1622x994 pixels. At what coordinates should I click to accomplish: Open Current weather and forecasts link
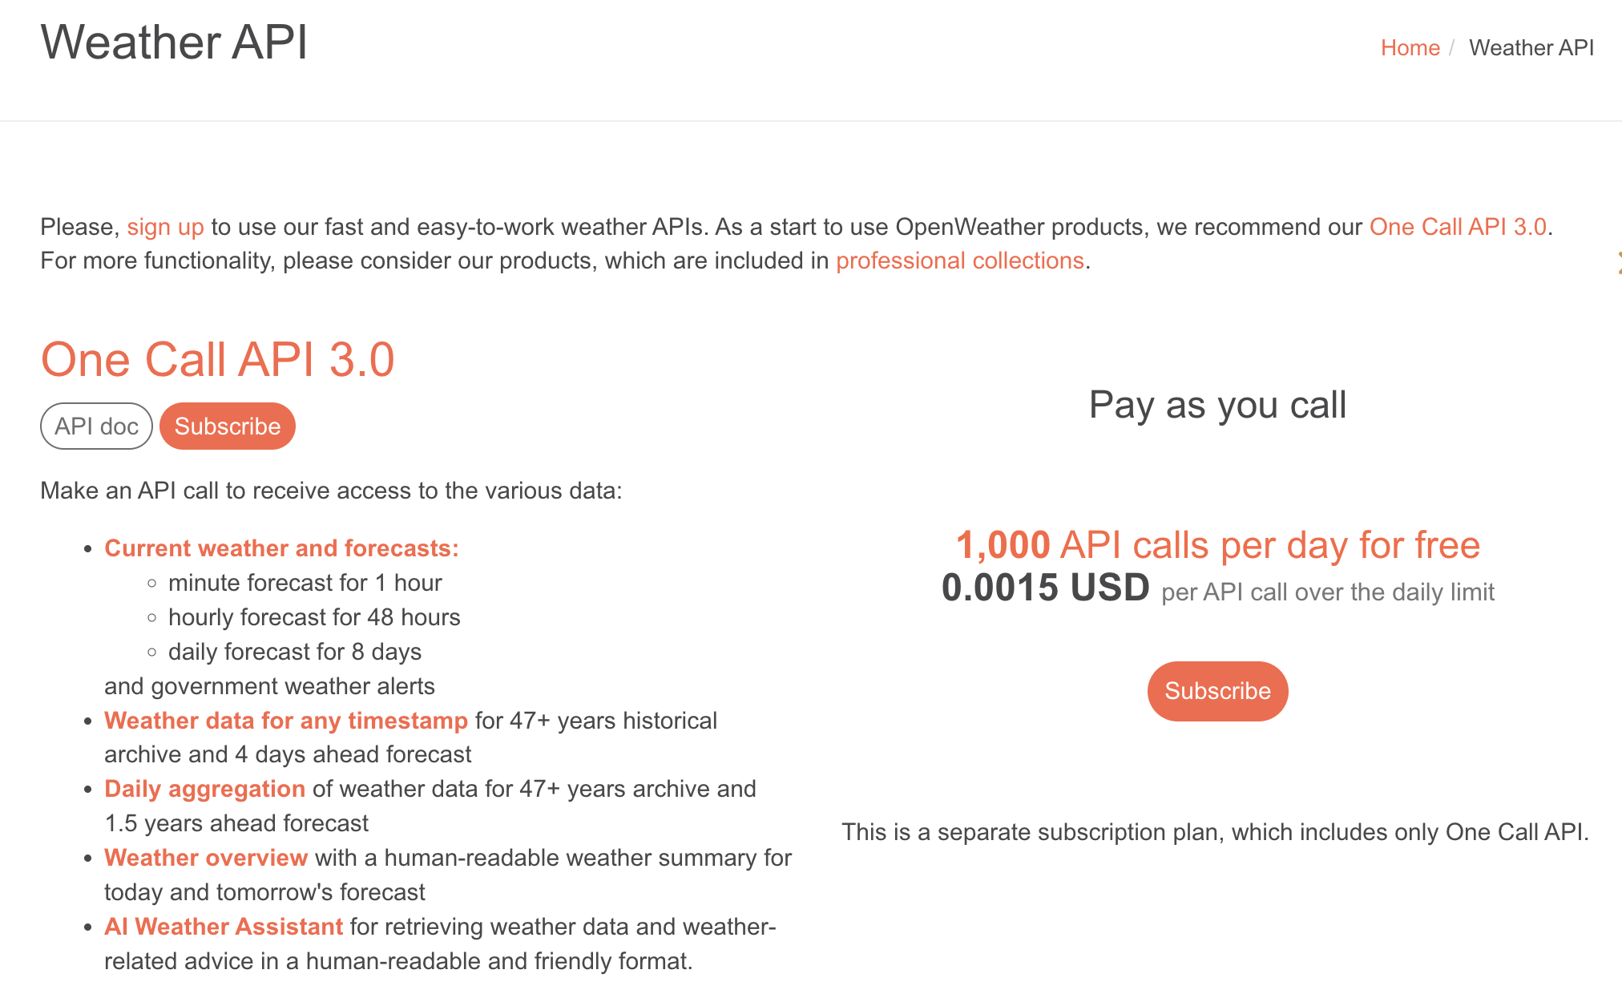coord(281,548)
